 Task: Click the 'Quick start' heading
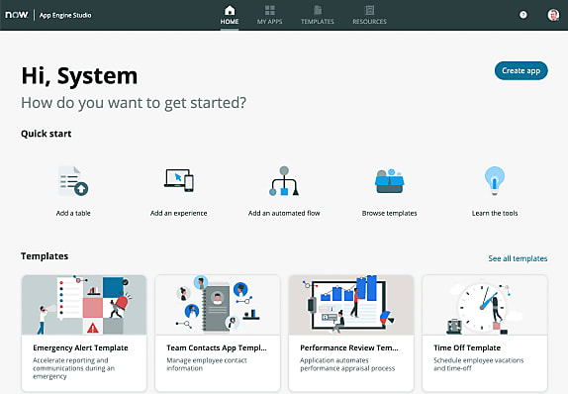click(46, 134)
